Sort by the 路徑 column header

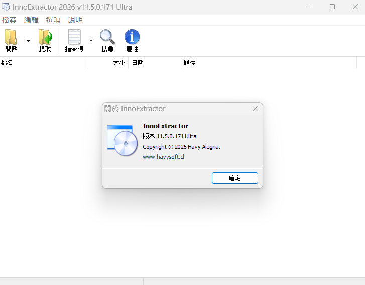tap(271, 63)
